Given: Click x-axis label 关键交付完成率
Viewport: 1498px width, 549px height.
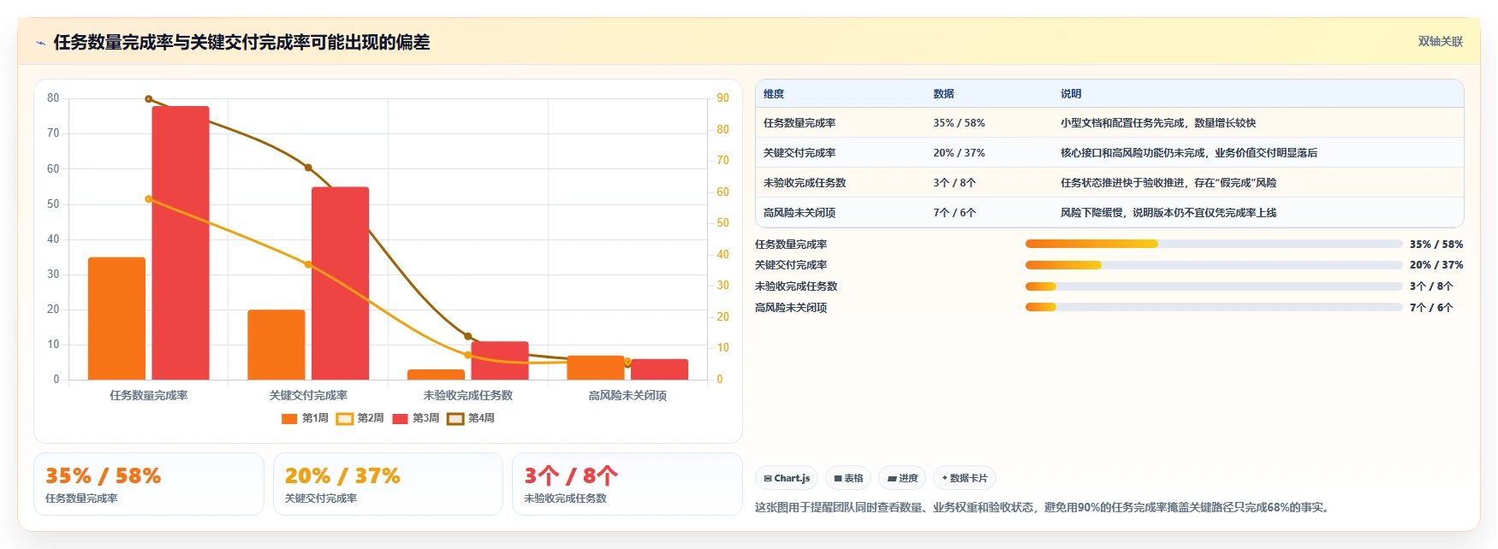Looking at the screenshot, I should (x=308, y=395).
